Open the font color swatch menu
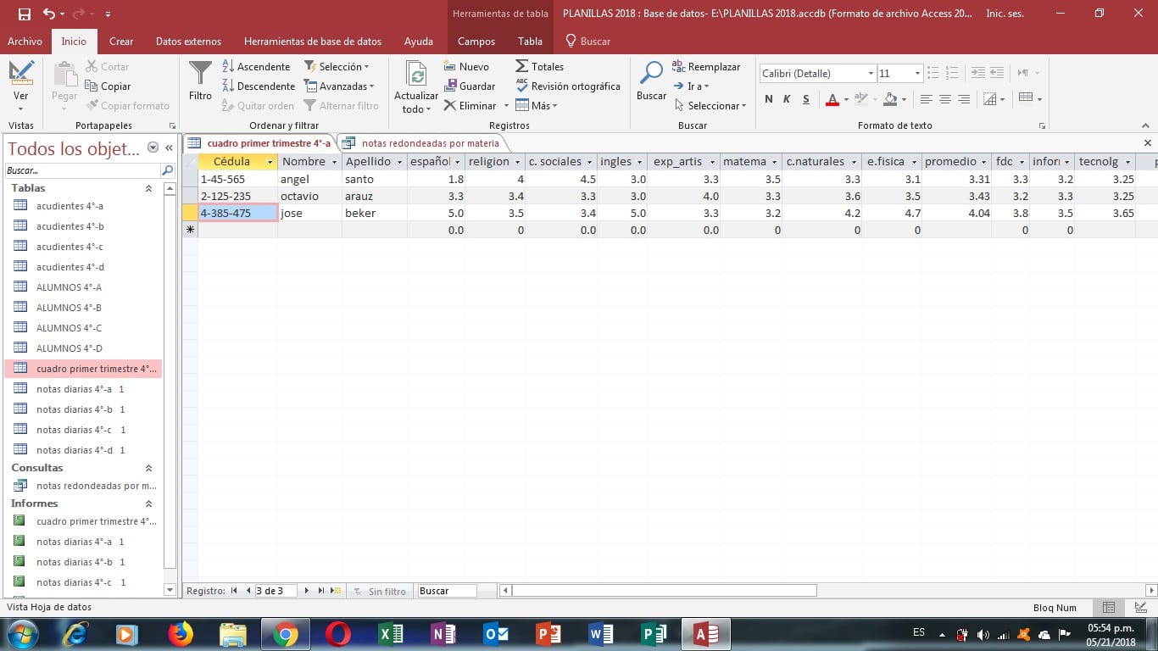 tap(845, 99)
